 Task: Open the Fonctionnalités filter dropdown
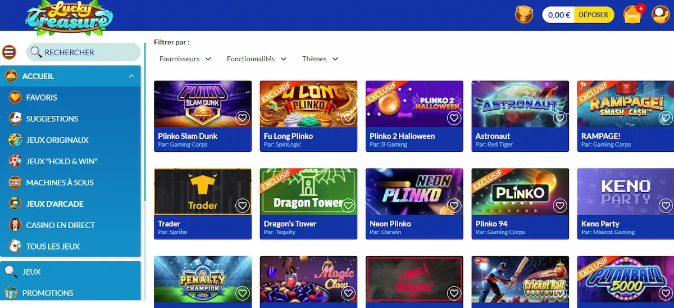pyautogui.click(x=257, y=59)
